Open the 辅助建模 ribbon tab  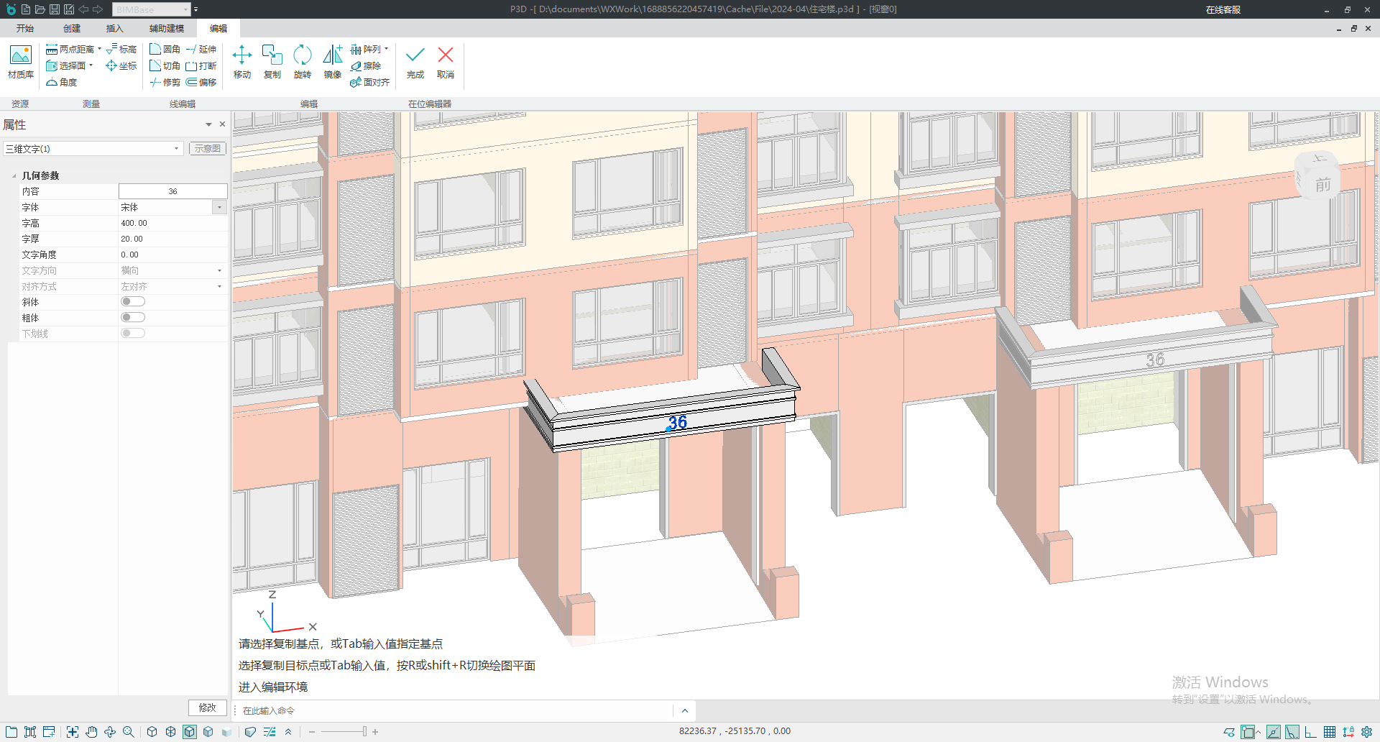tap(167, 29)
